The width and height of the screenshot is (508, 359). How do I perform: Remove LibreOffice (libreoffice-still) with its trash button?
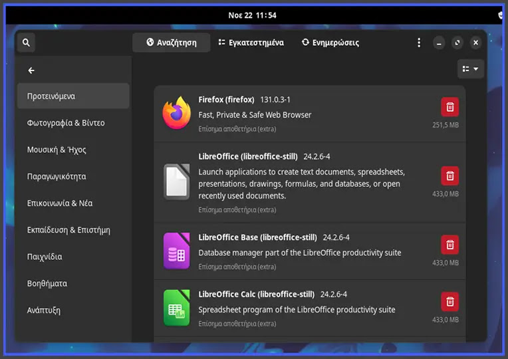(x=449, y=176)
